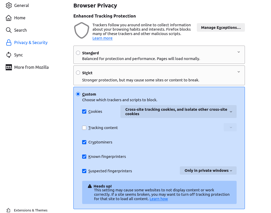Image resolution: width=271 pixels, height=213 pixels.
Task: Expand the Standard protection details chevron
Action: (239, 52)
